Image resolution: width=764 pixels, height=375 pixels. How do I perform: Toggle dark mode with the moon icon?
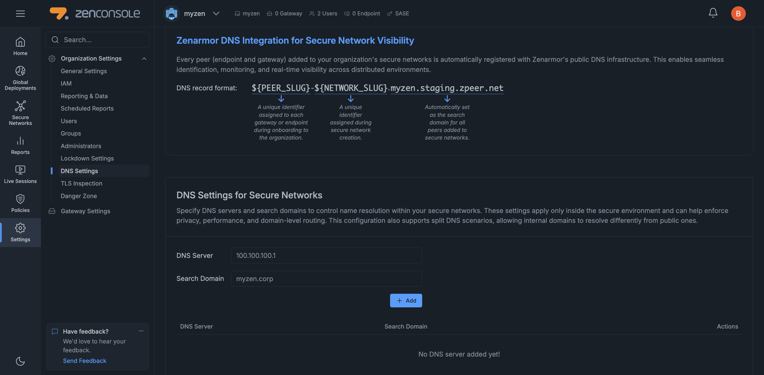pos(20,361)
